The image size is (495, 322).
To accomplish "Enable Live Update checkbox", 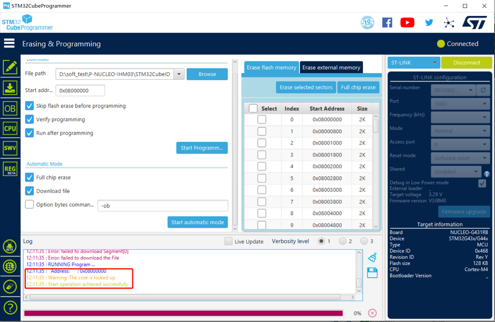I will 228,241.
